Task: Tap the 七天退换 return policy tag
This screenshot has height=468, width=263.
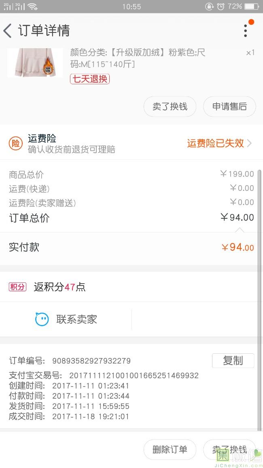Action: click(x=90, y=79)
